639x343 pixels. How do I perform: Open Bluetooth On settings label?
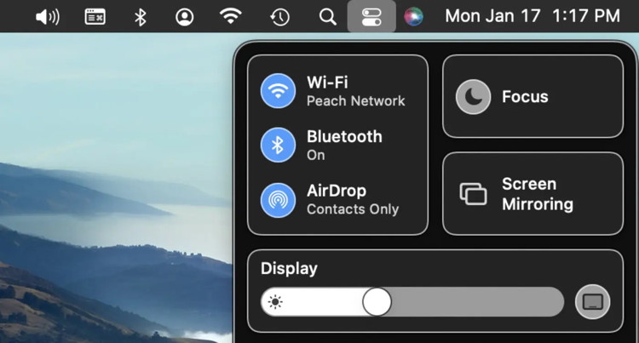click(x=344, y=146)
